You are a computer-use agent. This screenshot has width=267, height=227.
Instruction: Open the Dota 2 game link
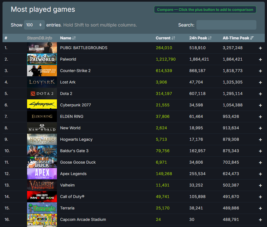(x=66, y=94)
